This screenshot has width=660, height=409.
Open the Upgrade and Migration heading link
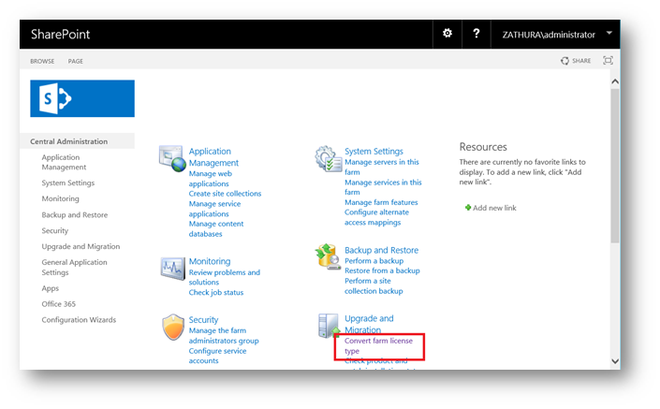(x=369, y=324)
